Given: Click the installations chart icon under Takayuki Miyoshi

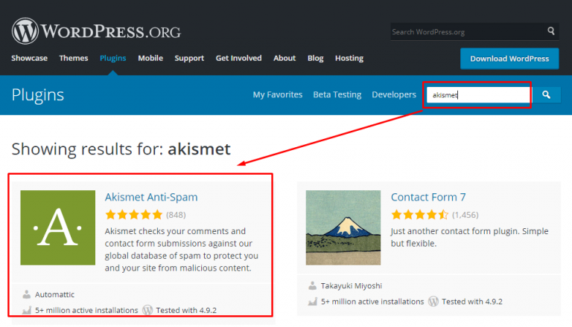Looking at the screenshot, I should (x=312, y=302).
